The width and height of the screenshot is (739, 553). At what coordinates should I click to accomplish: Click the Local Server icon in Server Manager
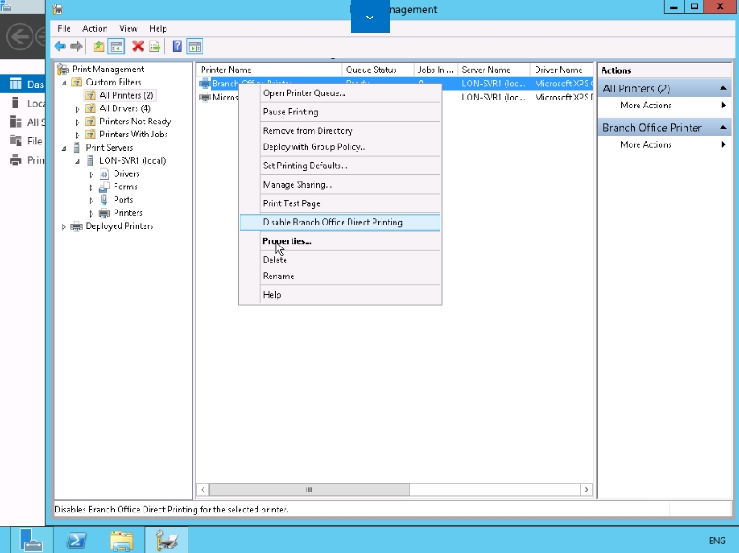pos(16,103)
